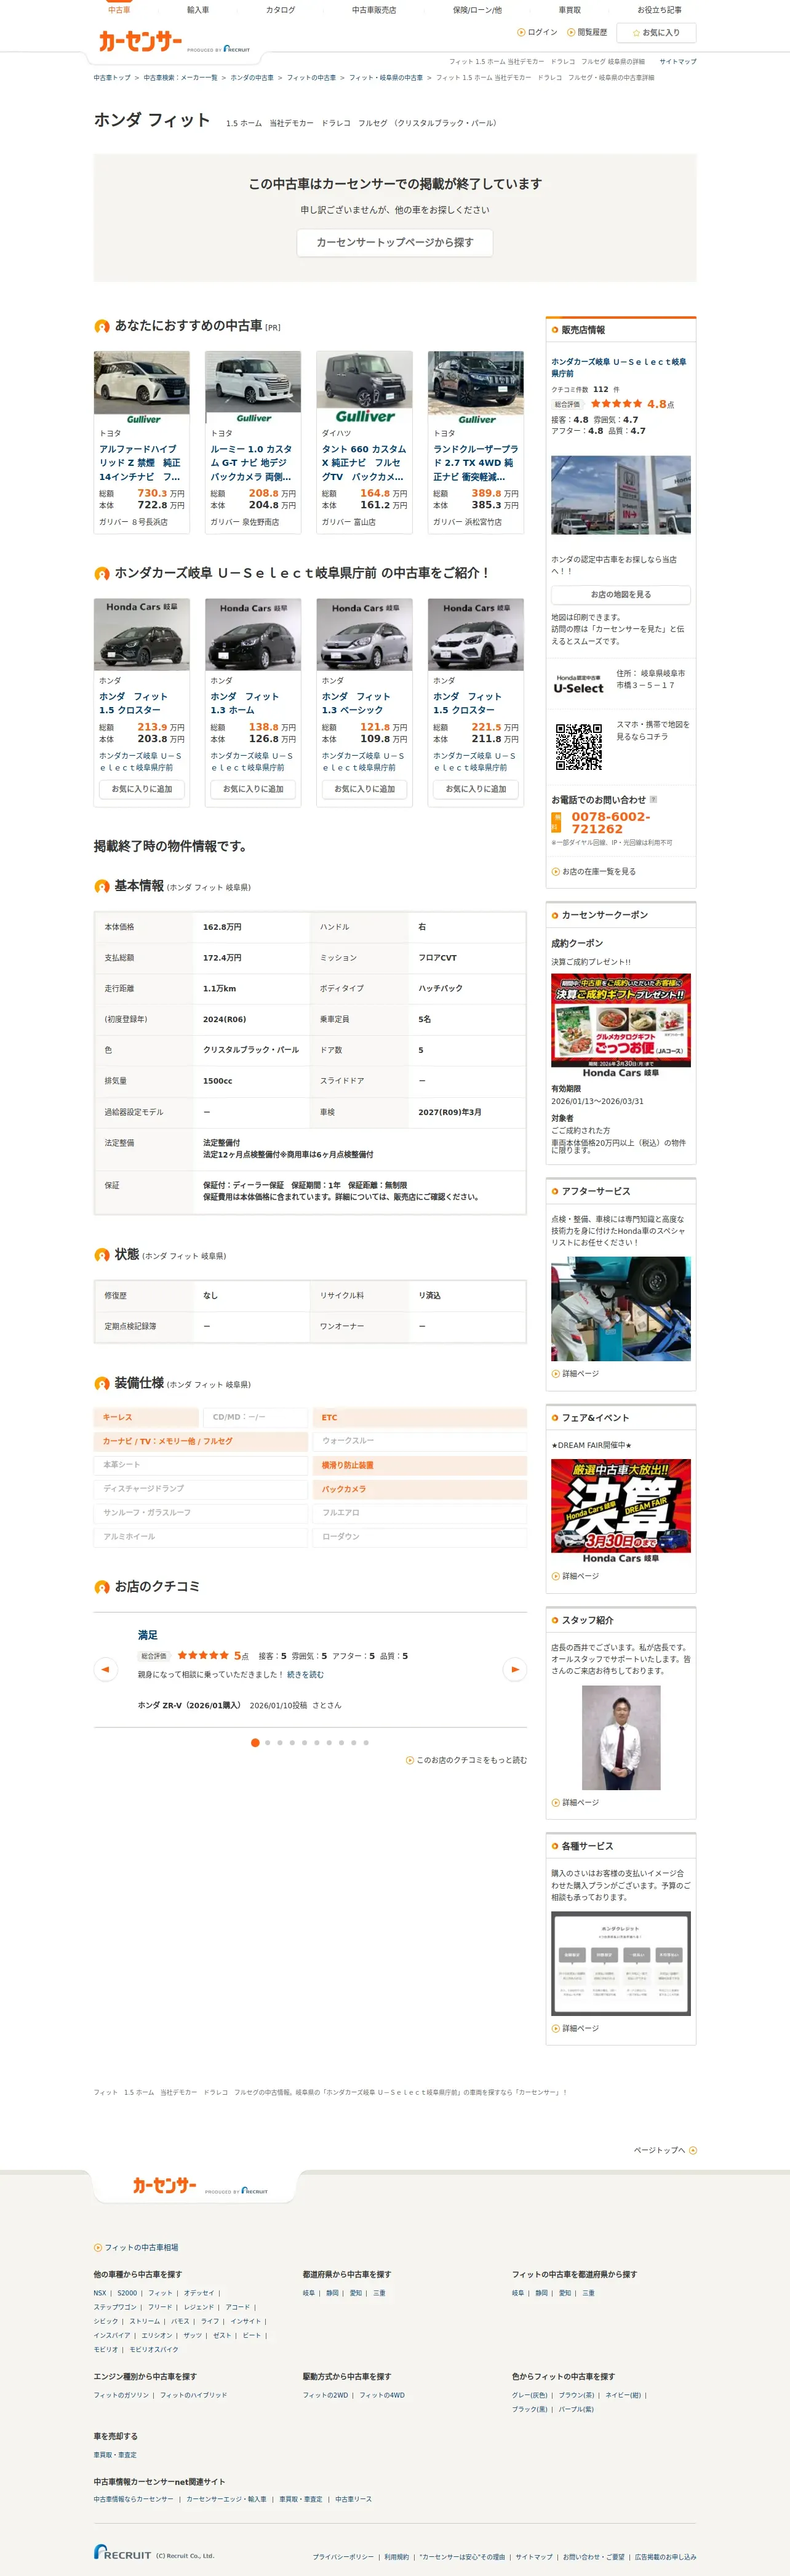The image size is (790, 2576).
Task: Open 広告掲載のお申し込み footer link
Action: [x=665, y=2556]
